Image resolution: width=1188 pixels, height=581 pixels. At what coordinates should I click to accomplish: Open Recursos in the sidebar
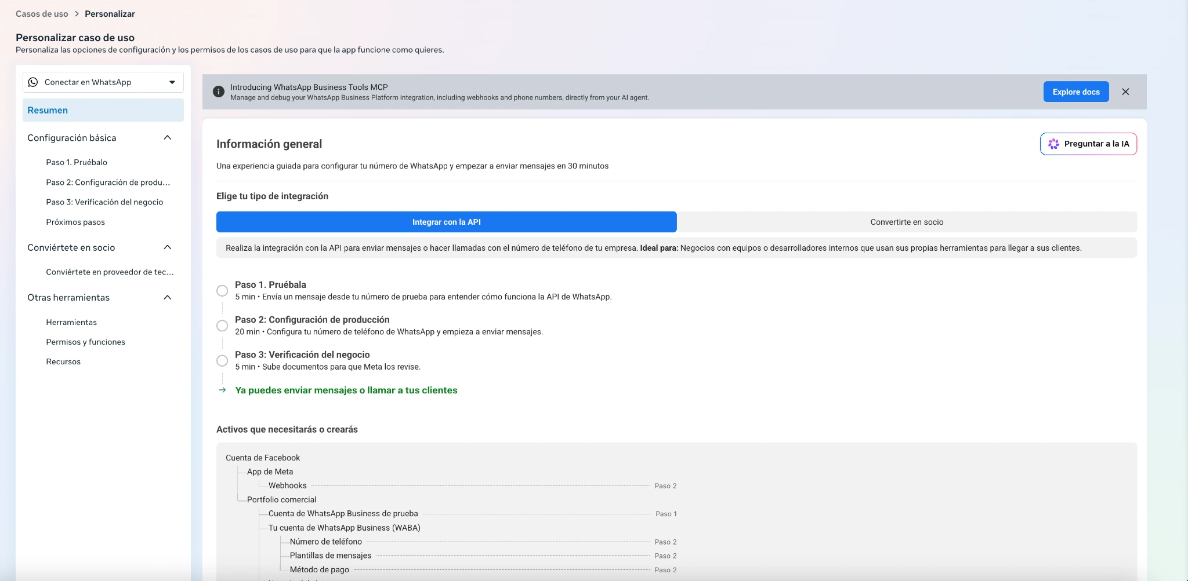tap(63, 361)
